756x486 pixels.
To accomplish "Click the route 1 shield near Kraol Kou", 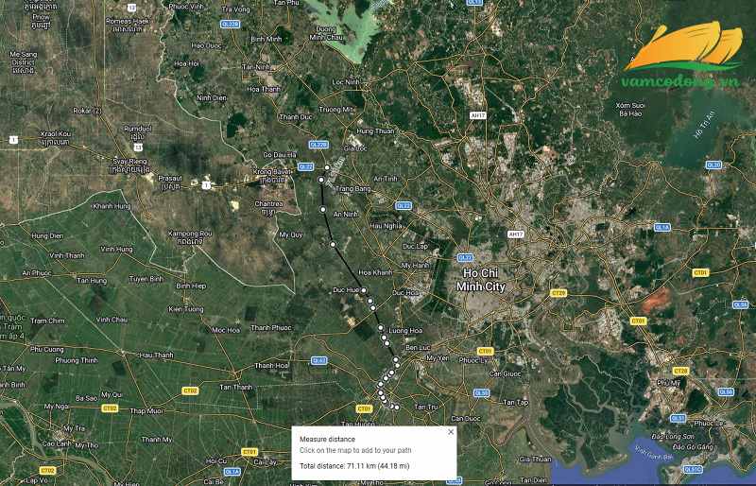I will point(13,140).
